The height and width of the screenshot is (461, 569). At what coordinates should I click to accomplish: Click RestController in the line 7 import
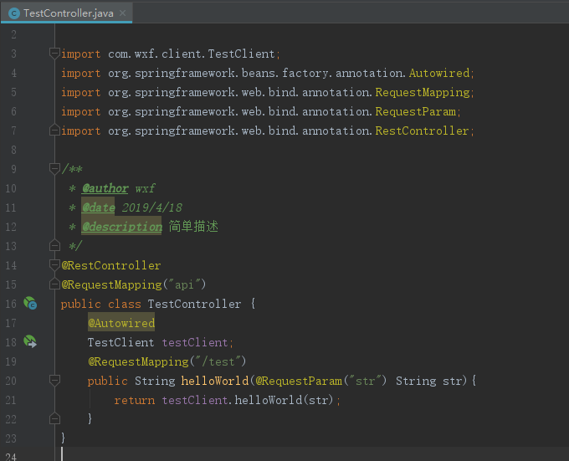click(x=422, y=131)
